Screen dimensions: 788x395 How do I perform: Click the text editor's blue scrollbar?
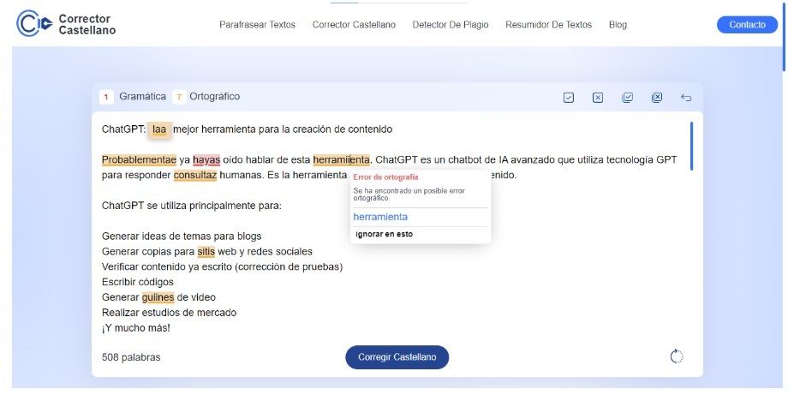coord(691,146)
